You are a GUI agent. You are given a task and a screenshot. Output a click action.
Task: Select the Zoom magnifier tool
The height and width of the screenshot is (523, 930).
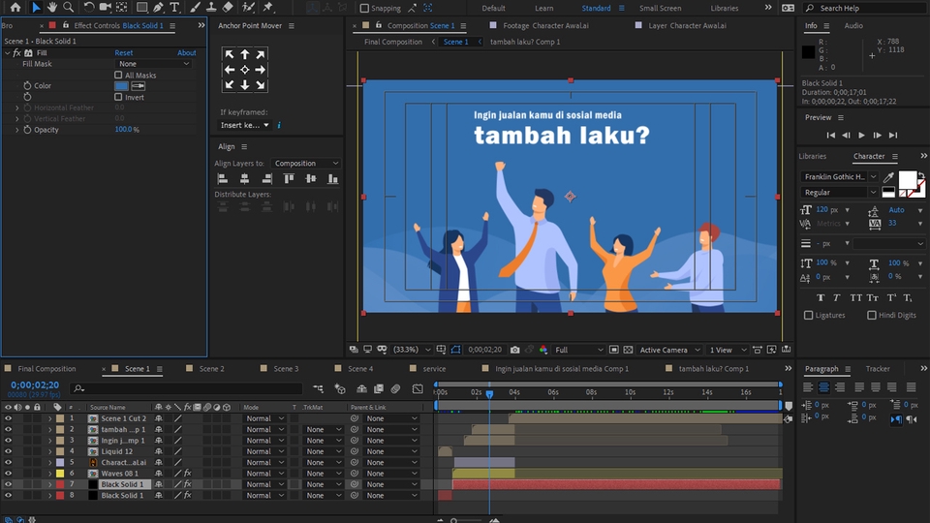coord(68,7)
